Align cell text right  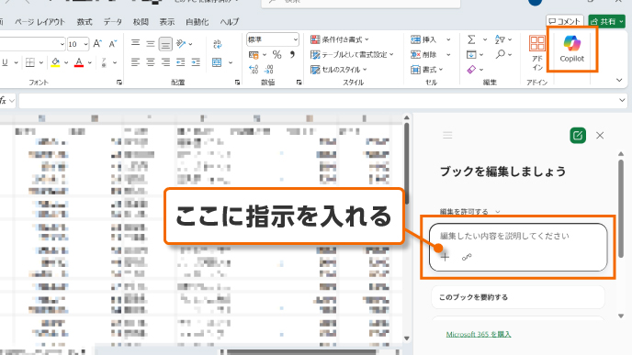[165, 62]
